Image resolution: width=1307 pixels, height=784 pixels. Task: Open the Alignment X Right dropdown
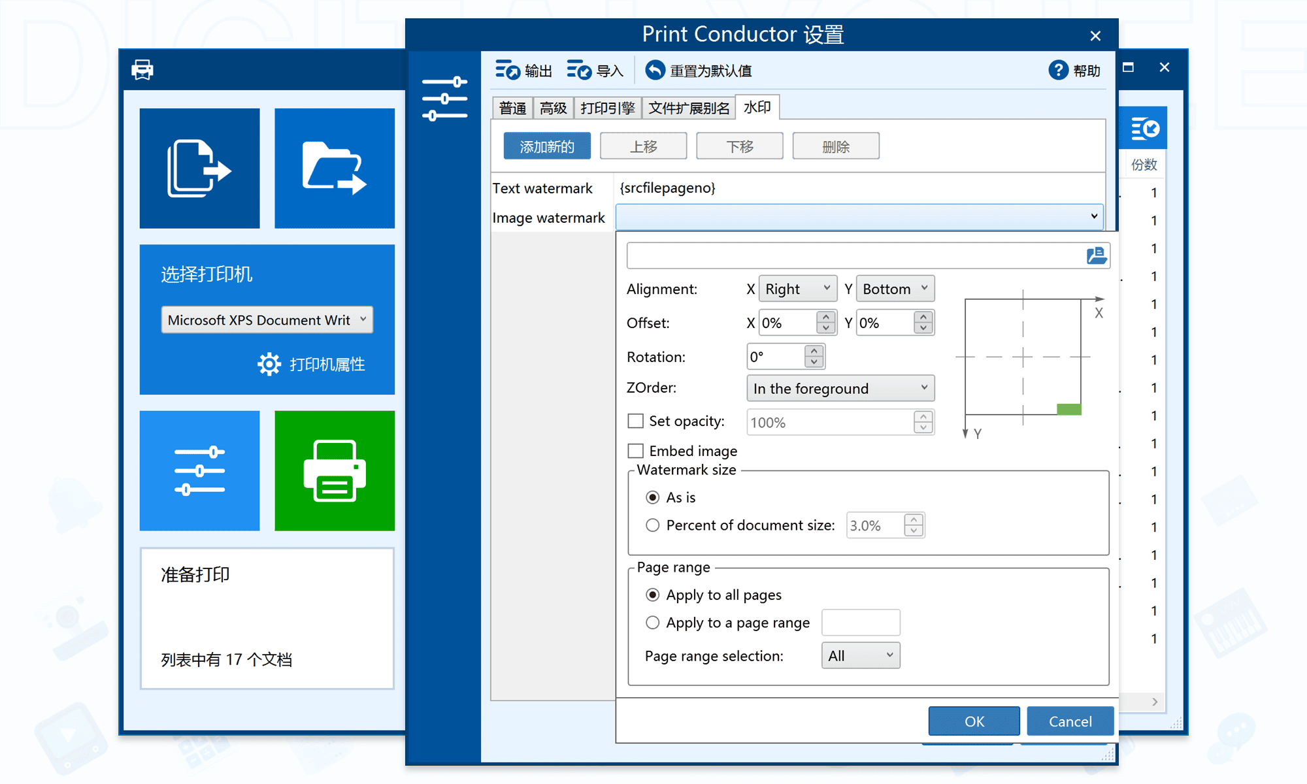click(x=797, y=289)
